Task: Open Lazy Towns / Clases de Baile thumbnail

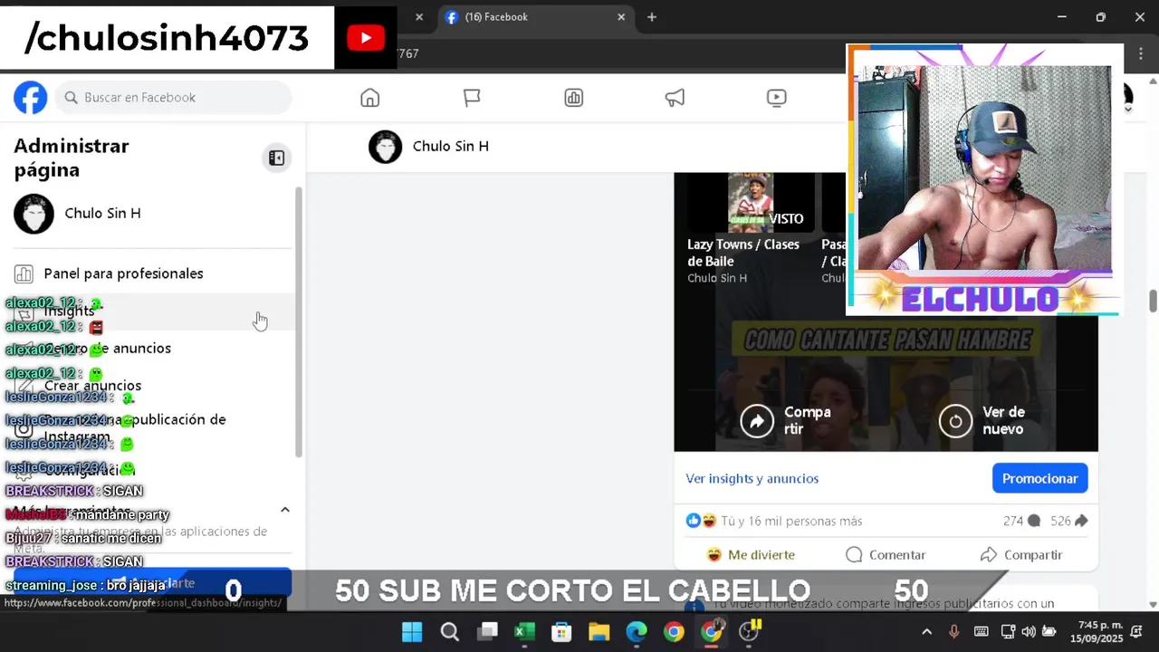Action: tap(751, 202)
